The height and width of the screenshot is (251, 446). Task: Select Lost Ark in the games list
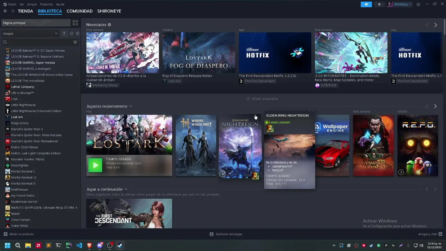pyautogui.click(x=17, y=117)
